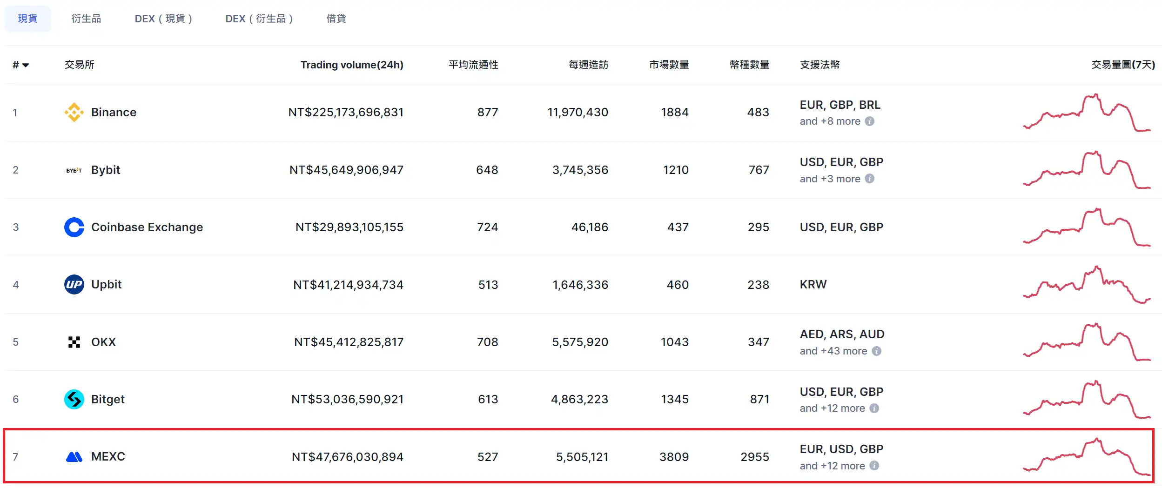
Task: Click the OKX logo icon
Action: [74, 342]
